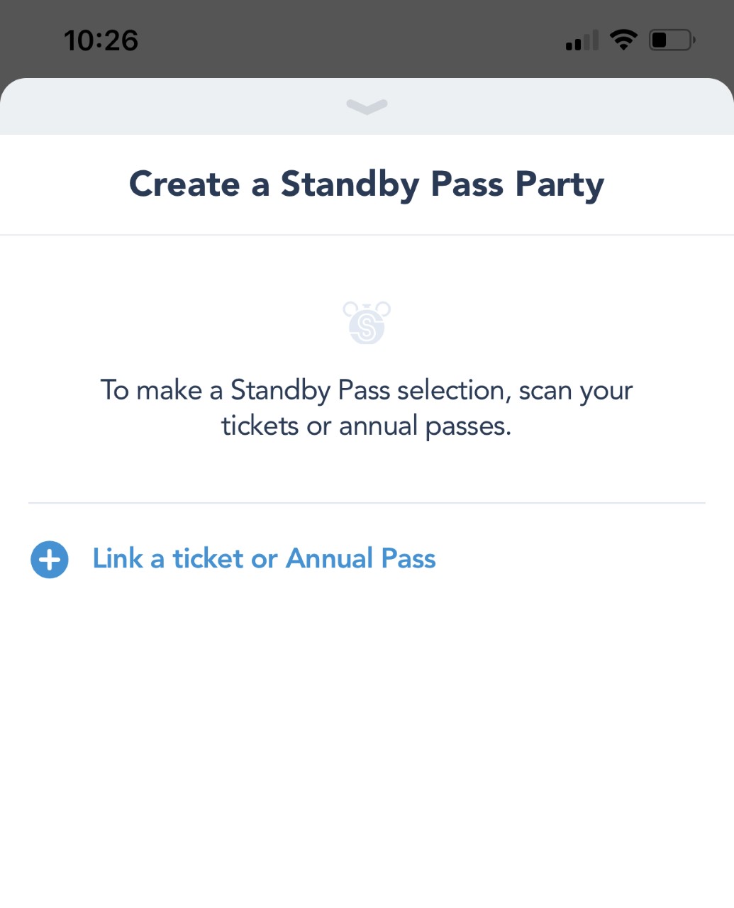Tap the word "Create" in the heading
The image size is (734, 908).
[184, 184]
